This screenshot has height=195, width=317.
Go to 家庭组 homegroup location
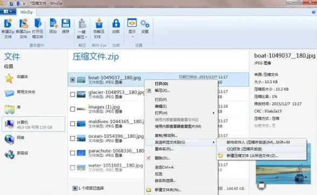16,154
